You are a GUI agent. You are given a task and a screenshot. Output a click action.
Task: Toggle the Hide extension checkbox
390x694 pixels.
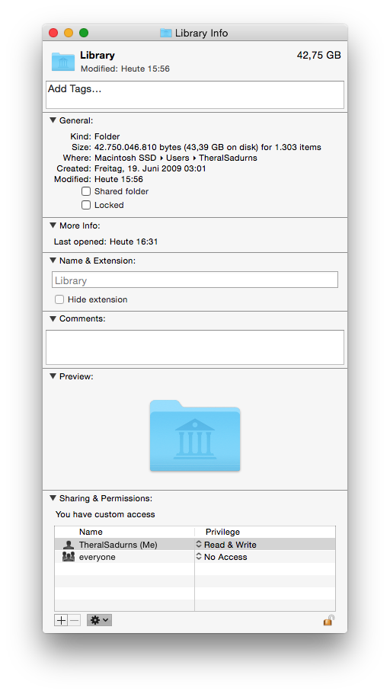point(59,299)
